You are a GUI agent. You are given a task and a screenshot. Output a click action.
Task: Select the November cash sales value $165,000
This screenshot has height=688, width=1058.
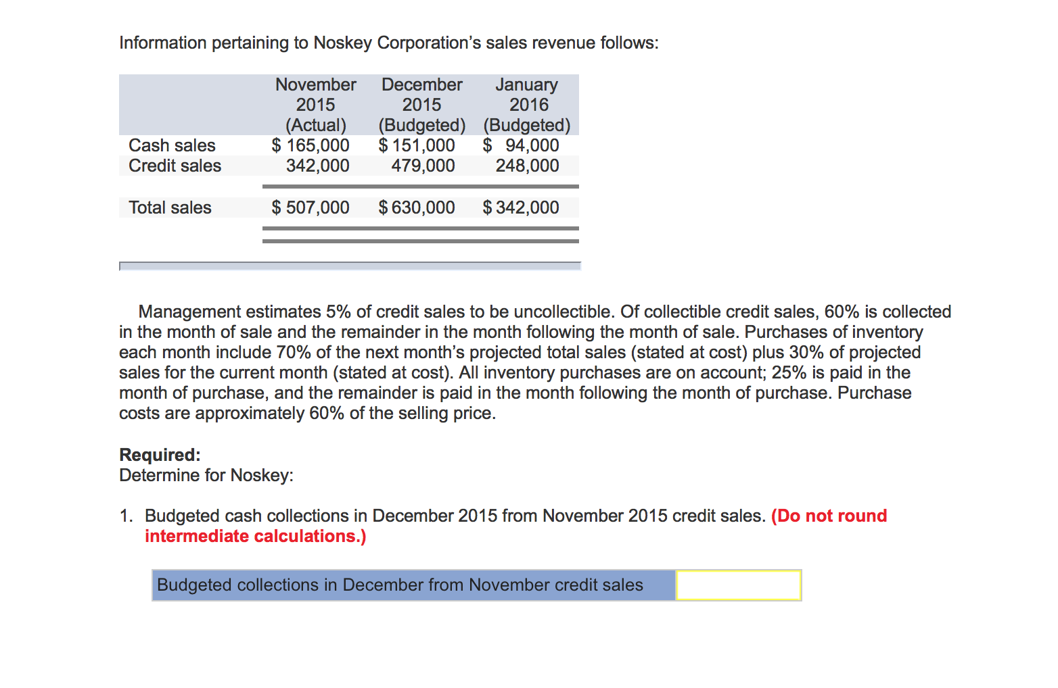(x=310, y=145)
